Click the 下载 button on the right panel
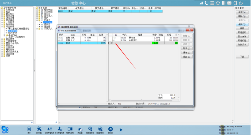The width and height of the screenshot is (251, 135). [x=242, y=57]
